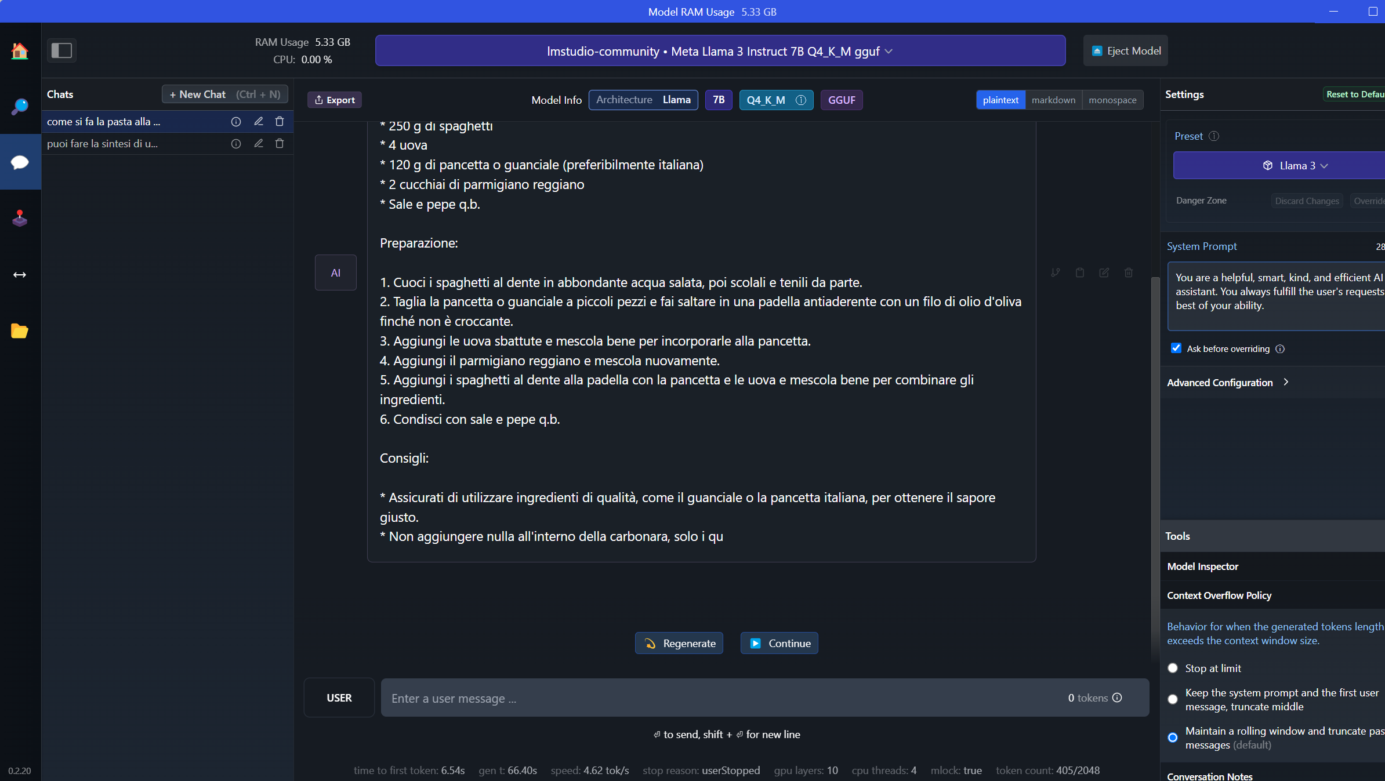Delete the 'come si fa la pasta' chat
The width and height of the screenshot is (1385, 781).
280,121
